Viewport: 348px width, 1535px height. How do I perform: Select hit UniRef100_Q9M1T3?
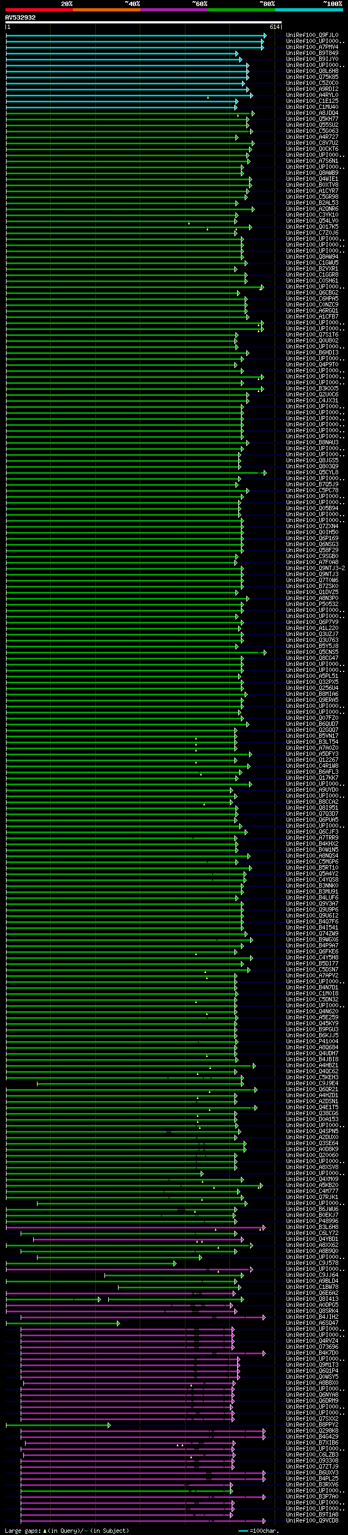(x=312, y=1365)
